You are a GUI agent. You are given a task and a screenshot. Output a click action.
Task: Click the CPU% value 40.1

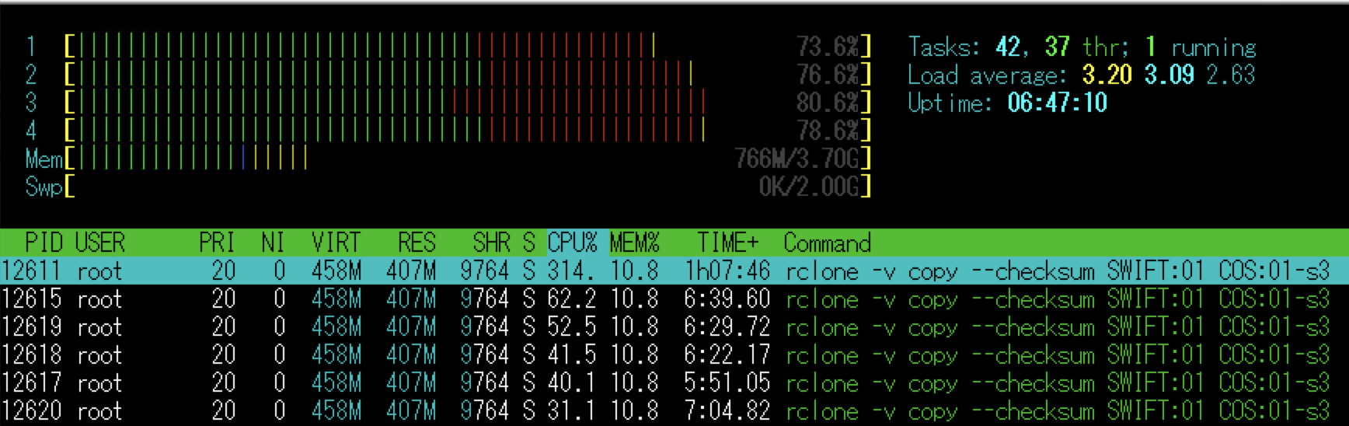click(x=572, y=383)
